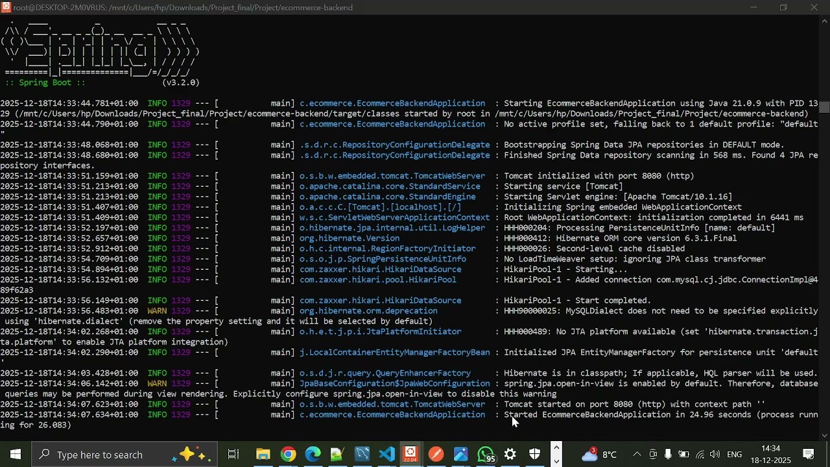Click 'HikariPool-1 - Start completed.' message

pyautogui.click(x=577, y=300)
